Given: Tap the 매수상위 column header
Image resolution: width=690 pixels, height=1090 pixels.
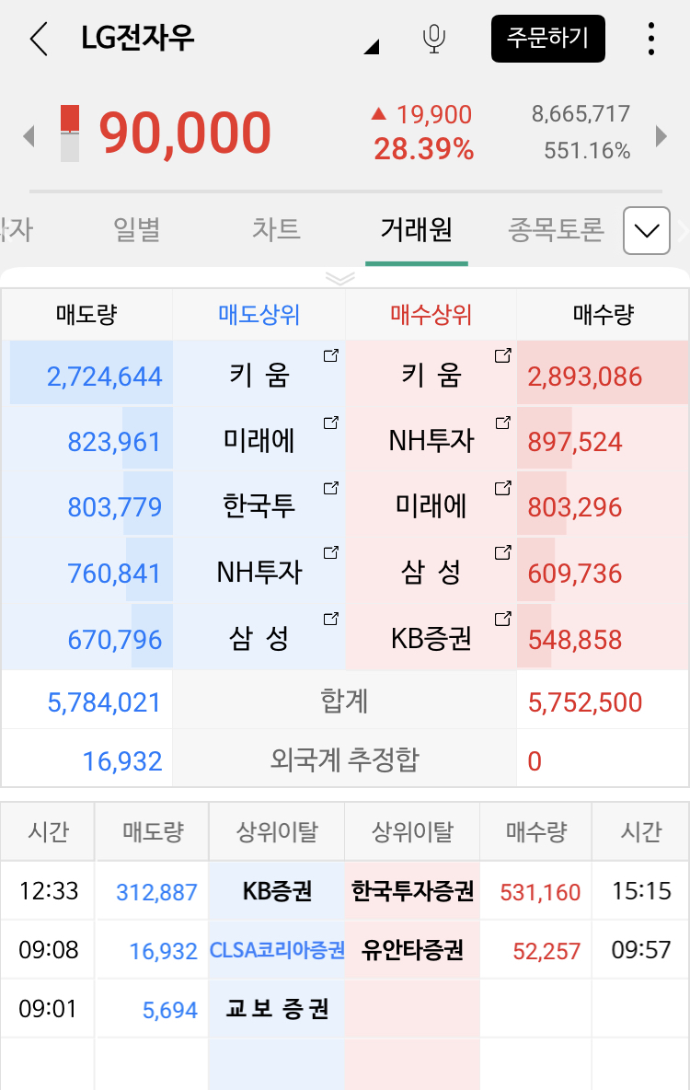Looking at the screenshot, I should (x=431, y=315).
